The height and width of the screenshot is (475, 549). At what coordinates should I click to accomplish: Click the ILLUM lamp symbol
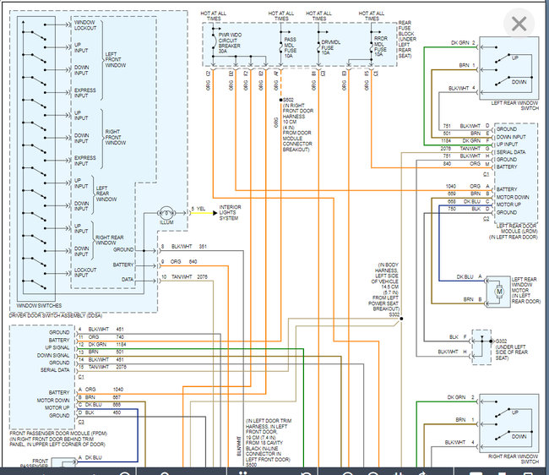coord(166,213)
